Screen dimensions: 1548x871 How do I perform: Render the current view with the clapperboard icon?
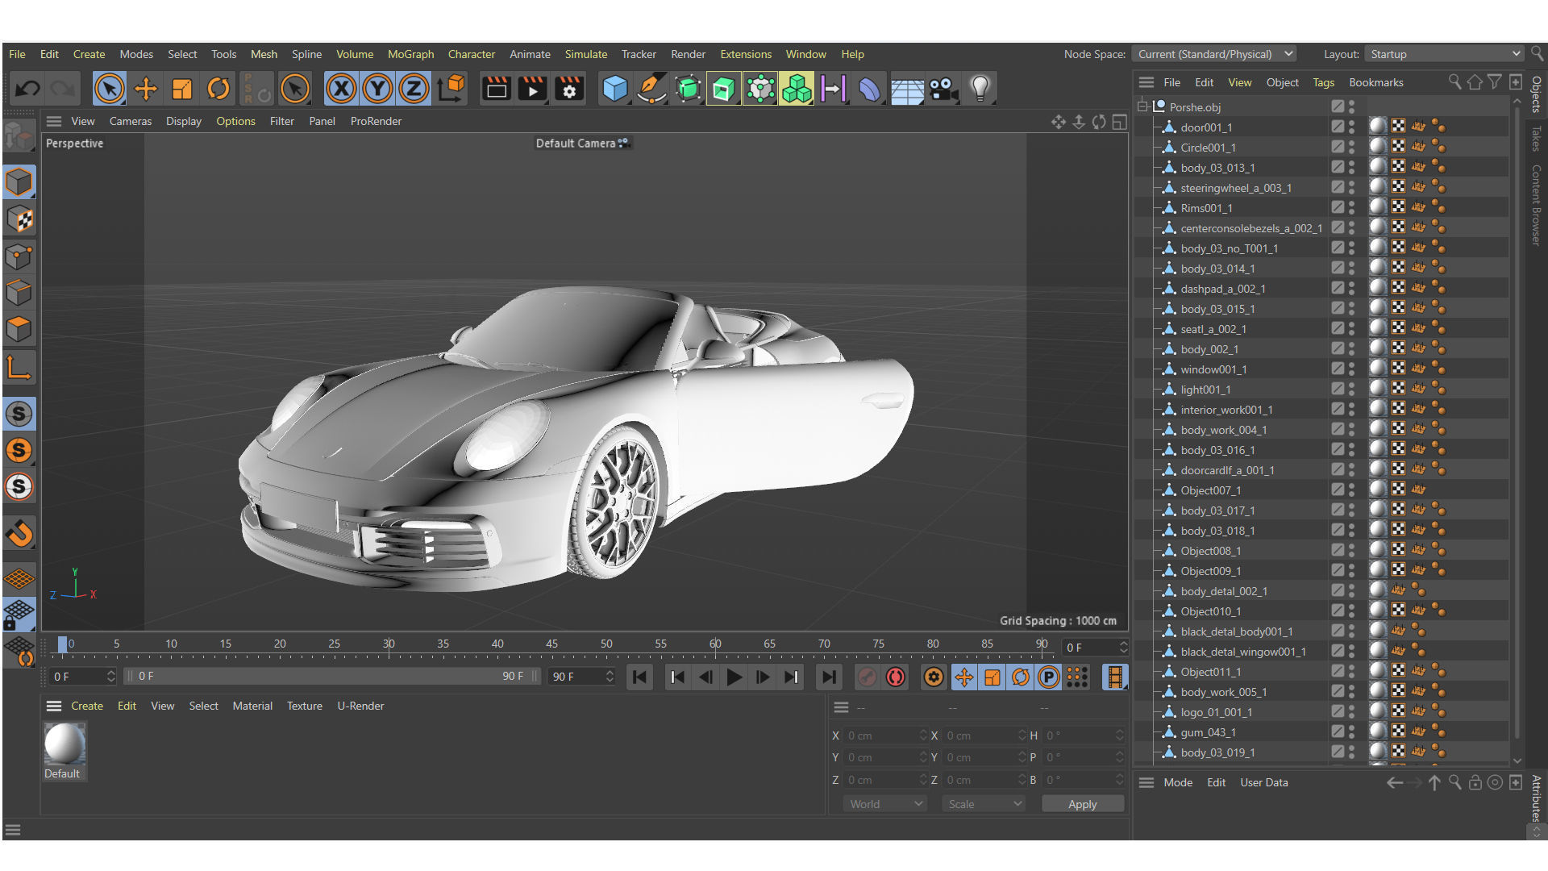[496, 89]
